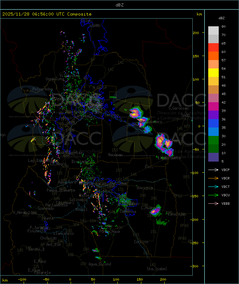
Task: Click the Nihuil place label
Action: 81,209
